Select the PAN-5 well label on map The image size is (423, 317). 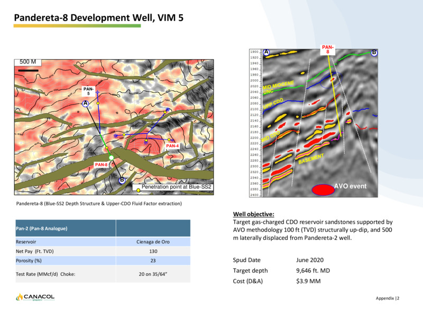coord(88,91)
